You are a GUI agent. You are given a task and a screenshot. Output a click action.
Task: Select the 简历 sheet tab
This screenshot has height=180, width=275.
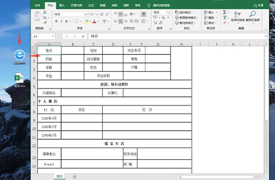(x=59, y=176)
